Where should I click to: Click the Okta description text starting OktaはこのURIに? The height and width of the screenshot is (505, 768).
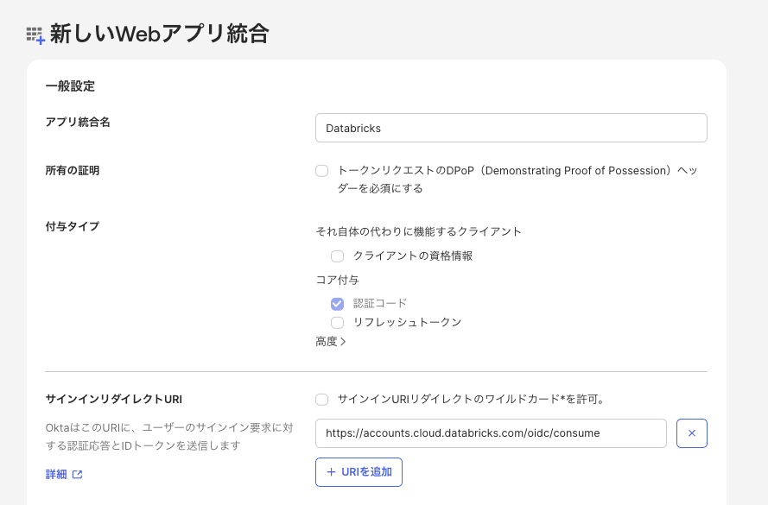point(169,437)
